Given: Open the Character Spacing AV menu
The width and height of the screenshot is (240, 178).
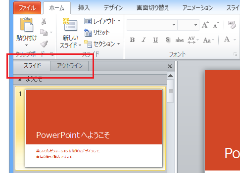Looking at the screenshot, I should point(193,40).
